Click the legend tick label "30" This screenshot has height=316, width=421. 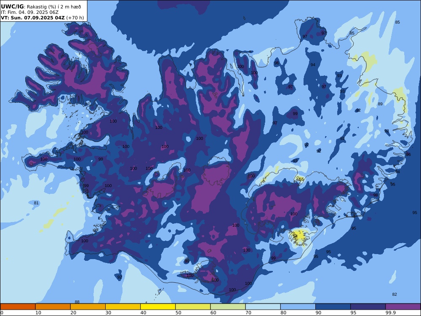[109, 313]
